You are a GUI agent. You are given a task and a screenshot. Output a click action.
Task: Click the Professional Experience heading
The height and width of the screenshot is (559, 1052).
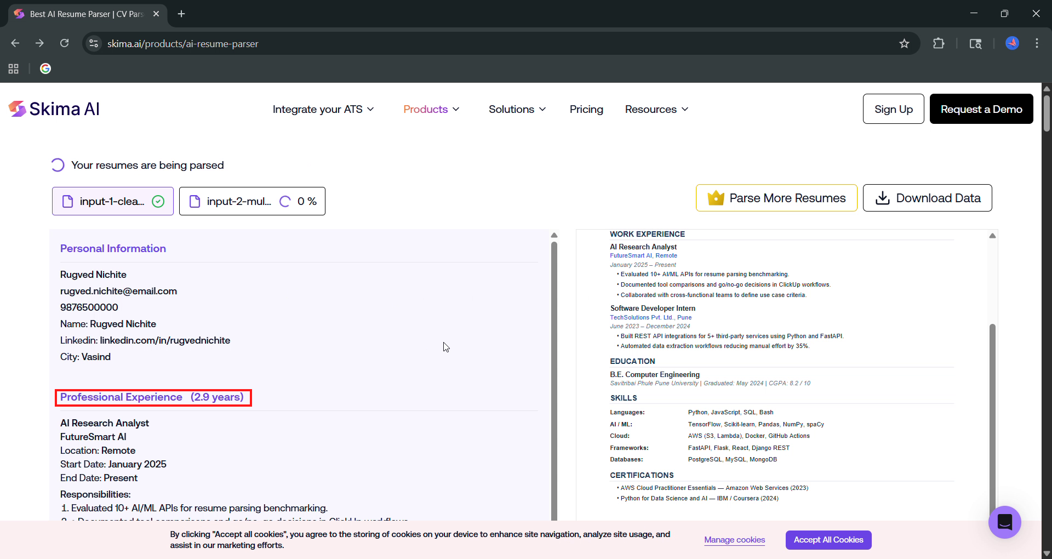point(152,397)
